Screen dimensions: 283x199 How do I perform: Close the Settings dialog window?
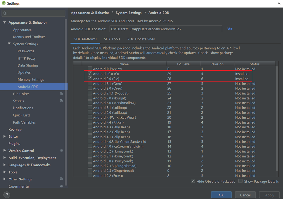coord(279,3)
